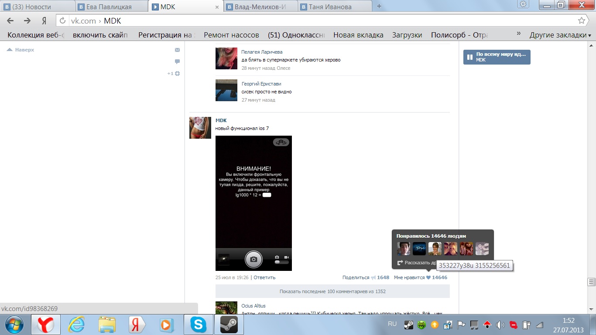Image resolution: width=596 pixels, height=335 pixels.
Task: Open the включить скайп bookmark
Action: coord(100,35)
